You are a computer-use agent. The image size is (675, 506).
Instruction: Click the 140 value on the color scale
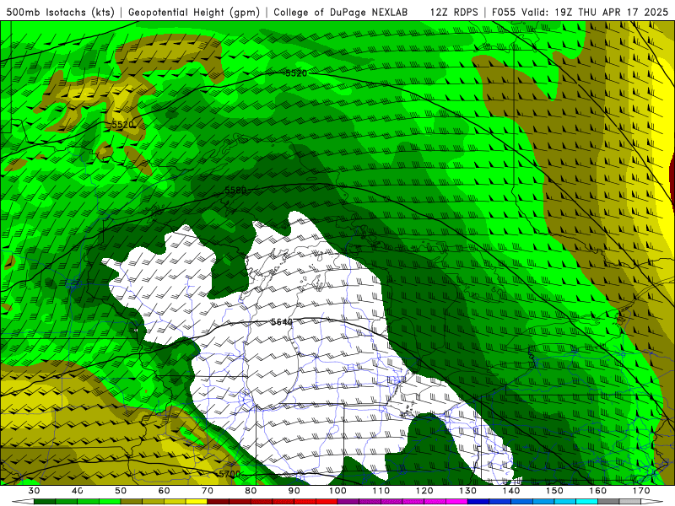511,491
